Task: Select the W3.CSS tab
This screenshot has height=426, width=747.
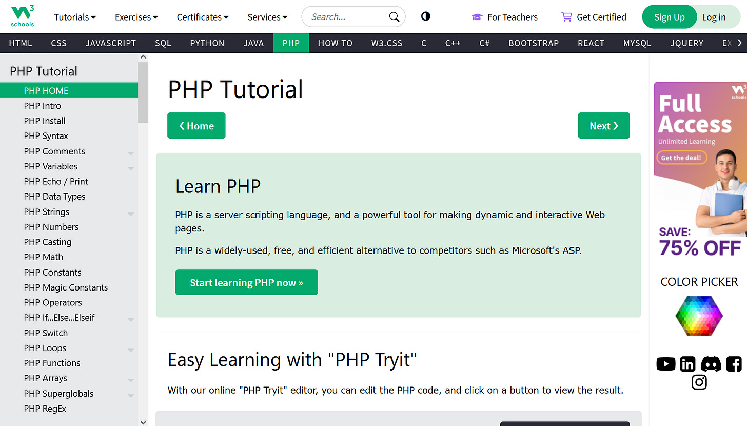Action: 387,43
